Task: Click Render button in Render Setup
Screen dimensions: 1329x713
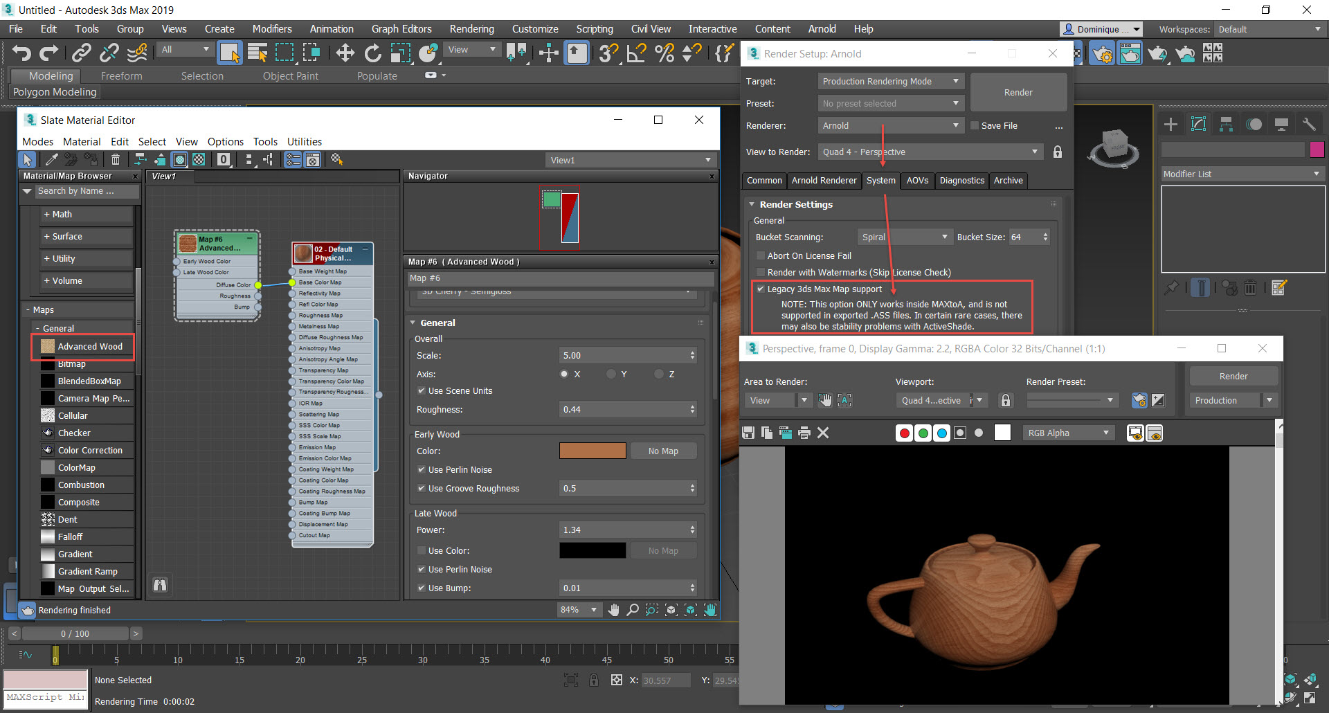Action: 1018,93
